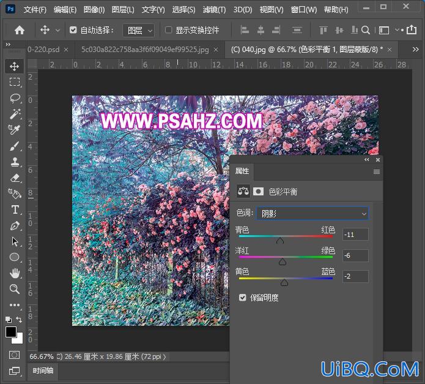Enable the 显示变换控件 checkbox
The height and width of the screenshot is (384, 425).
[168, 30]
